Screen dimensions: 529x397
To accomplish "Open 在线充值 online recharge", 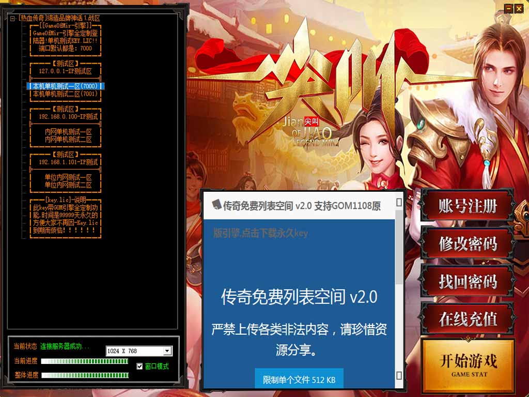I will click(468, 318).
